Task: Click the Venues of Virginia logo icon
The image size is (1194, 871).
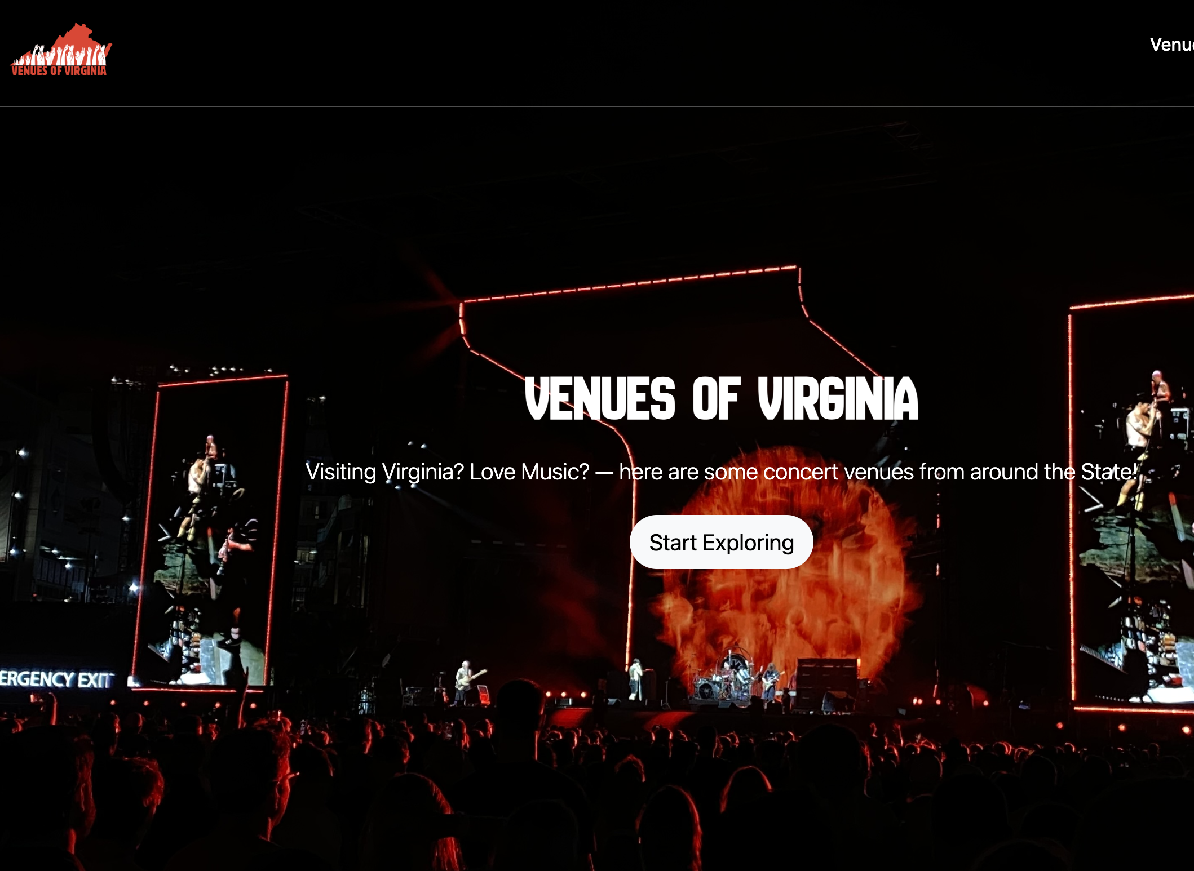Action: (x=61, y=50)
